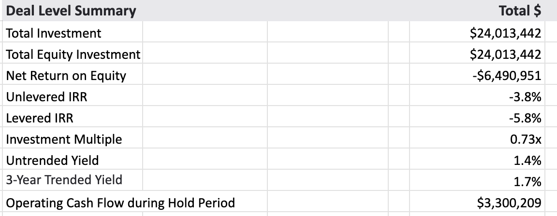Viewport: 557px width, 216px height.
Task: Select the Unlevered IRR label cell
Action: 47,97
